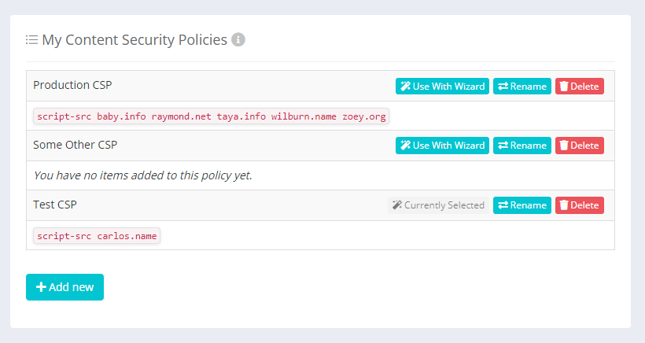Rename the Production CSP policy
645x343 pixels.
click(x=522, y=86)
